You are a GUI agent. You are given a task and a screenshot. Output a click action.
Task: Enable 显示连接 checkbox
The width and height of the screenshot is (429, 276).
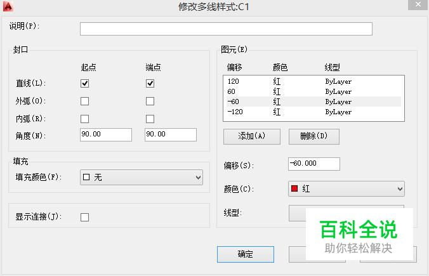point(85,217)
